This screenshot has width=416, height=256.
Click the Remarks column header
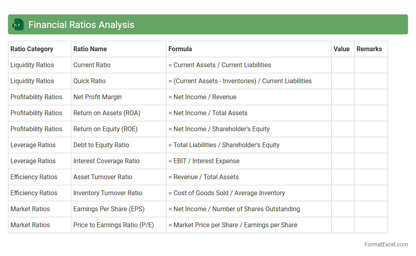click(x=369, y=49)
